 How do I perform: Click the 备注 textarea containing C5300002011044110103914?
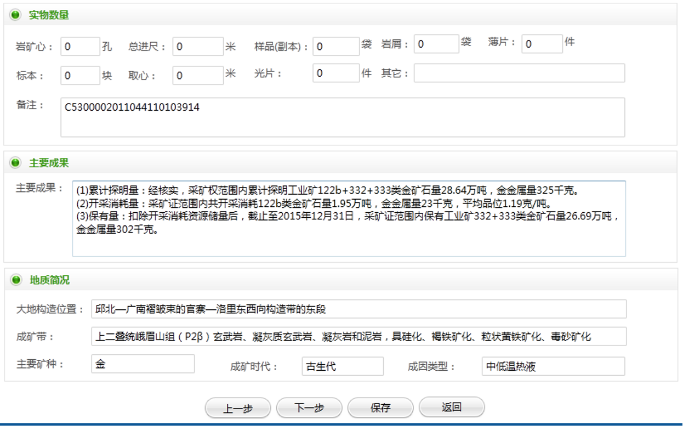pos(343,117)
